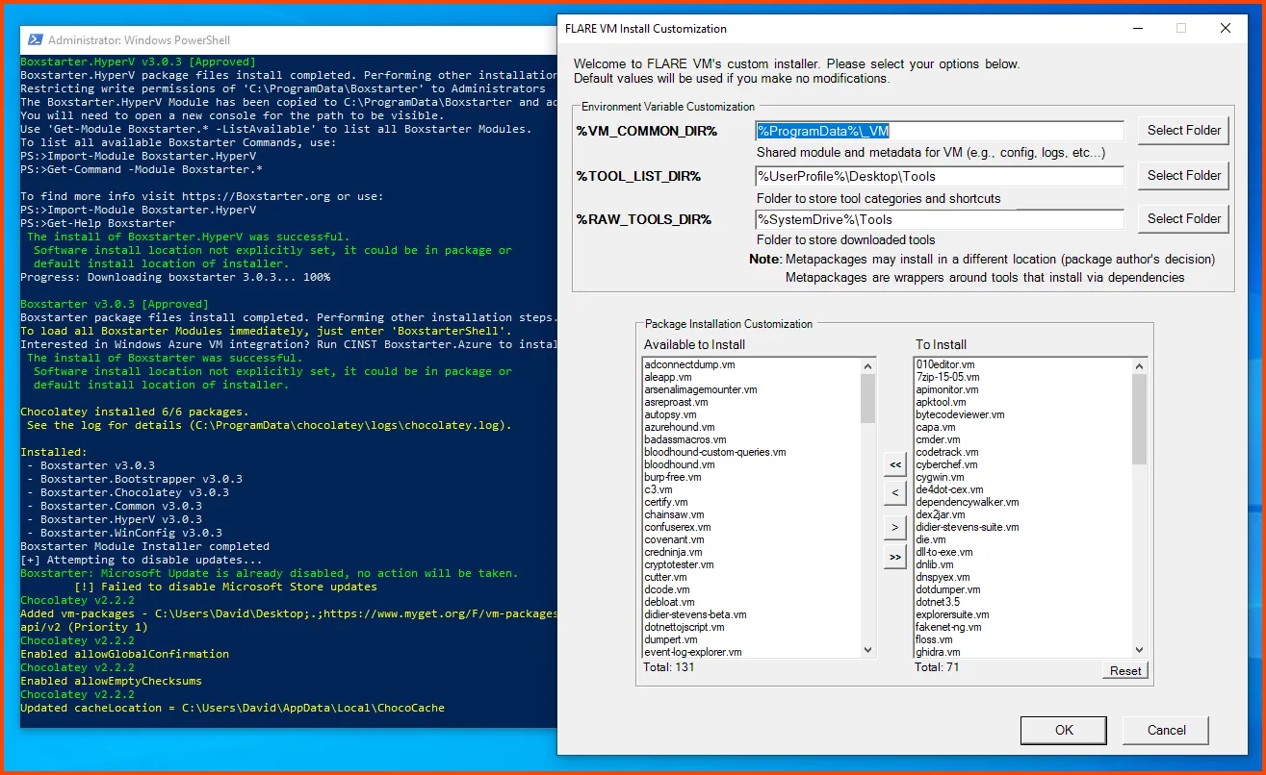The image size is (1266, 775).
Task: Click the To Install scrollbar thumb
Action: [1140, 419]
